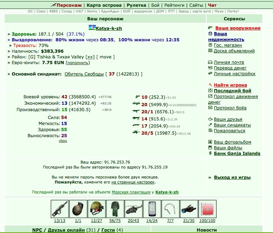Go to Карта острова in top menu
The height and width of the screenshot is (233, 273).
tap(104, 5)
